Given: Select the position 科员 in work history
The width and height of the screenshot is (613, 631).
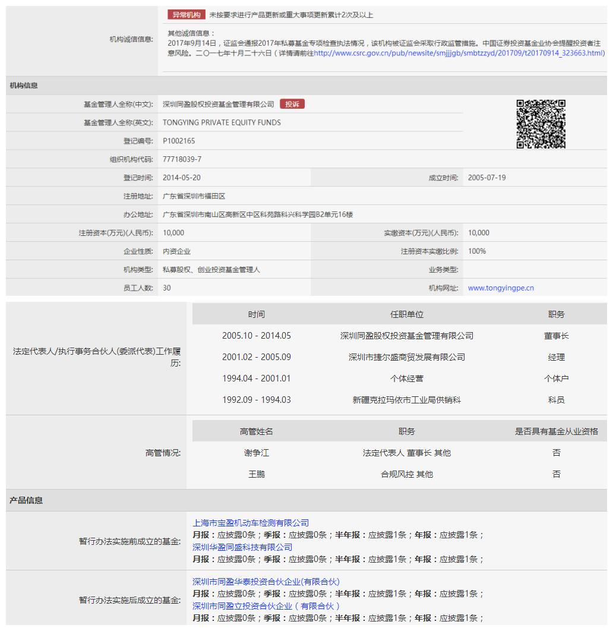Looking at the screenshot, I should 557,400.
